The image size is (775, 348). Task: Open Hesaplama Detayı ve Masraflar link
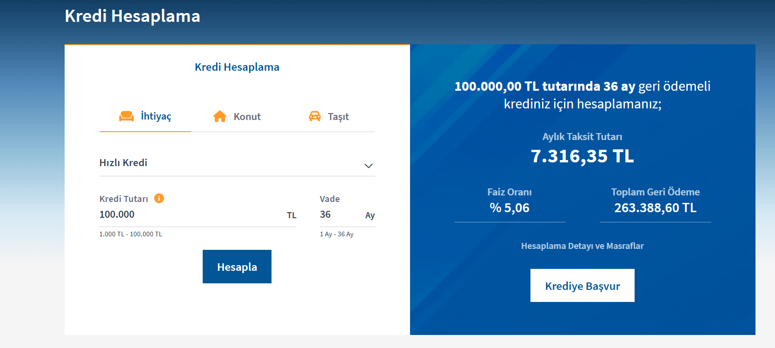(x=582, y=246)
